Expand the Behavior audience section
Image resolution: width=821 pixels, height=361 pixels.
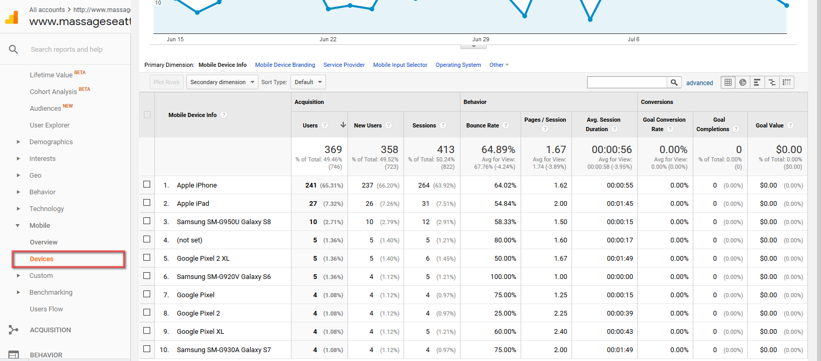18,192
